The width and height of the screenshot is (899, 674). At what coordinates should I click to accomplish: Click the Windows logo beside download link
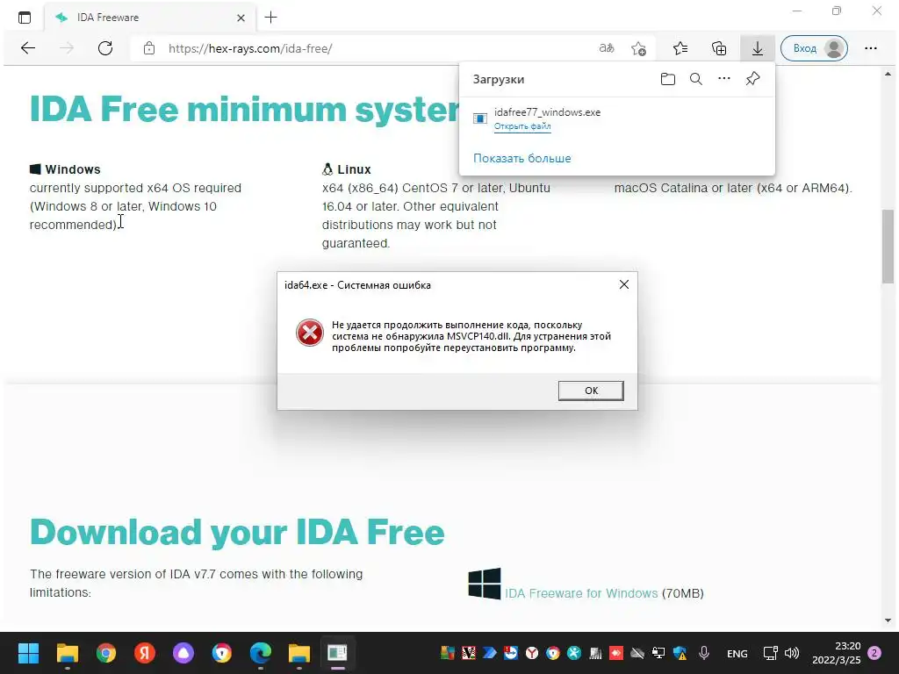[485, 584]
